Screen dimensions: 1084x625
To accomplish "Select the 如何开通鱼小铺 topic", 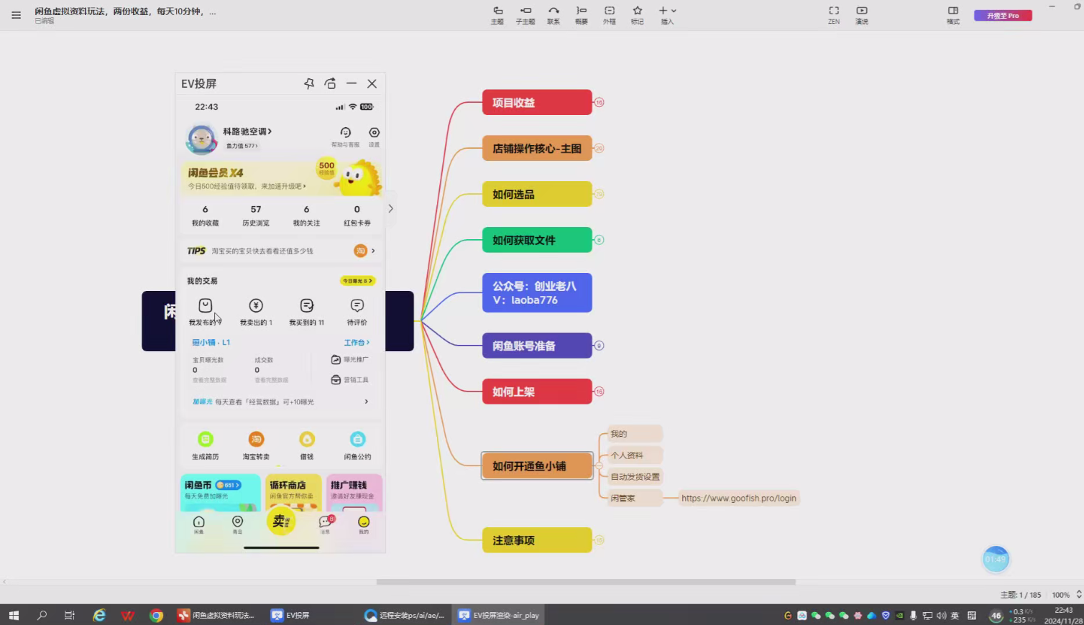I will 537,466.
